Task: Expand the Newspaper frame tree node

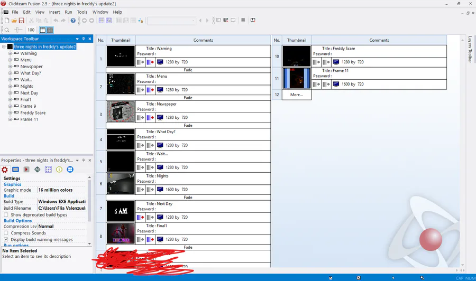Action: pyautogui.click(x=10, y=67)
